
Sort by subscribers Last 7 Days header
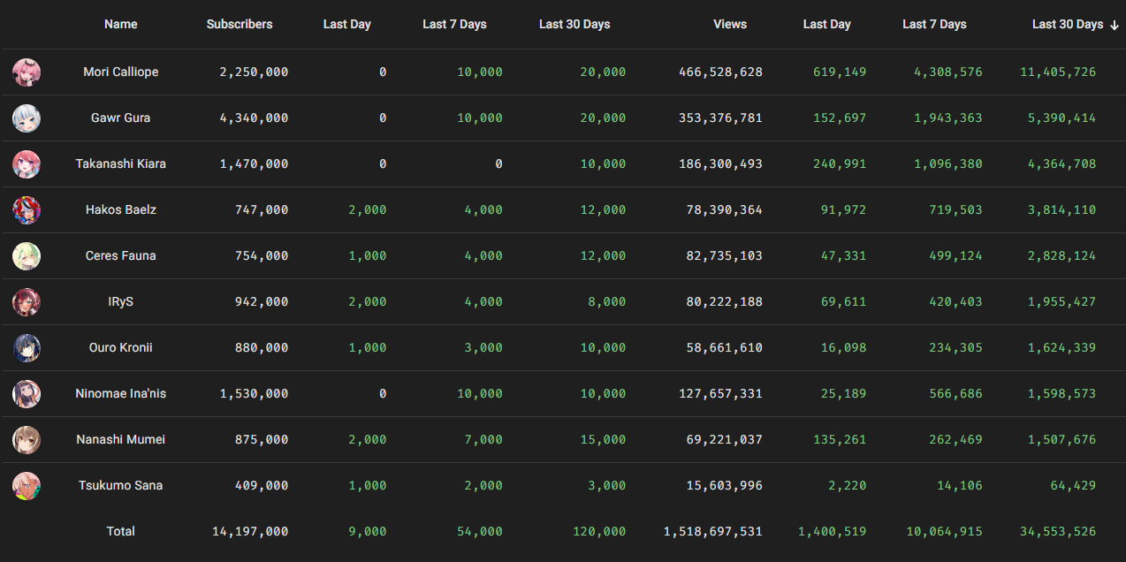[x=454, y=25]
